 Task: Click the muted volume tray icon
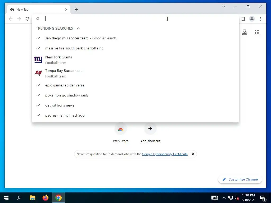[237, 198]
